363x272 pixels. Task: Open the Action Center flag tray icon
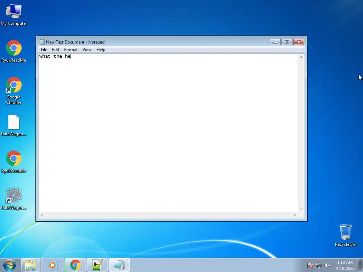click(310, 265)
